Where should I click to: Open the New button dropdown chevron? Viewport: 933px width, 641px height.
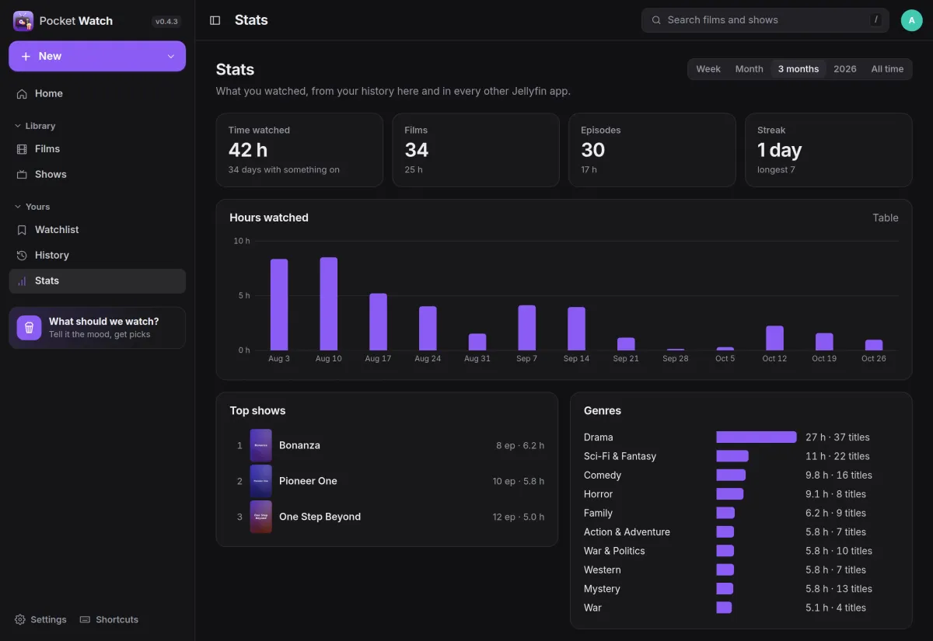(171, 56)
